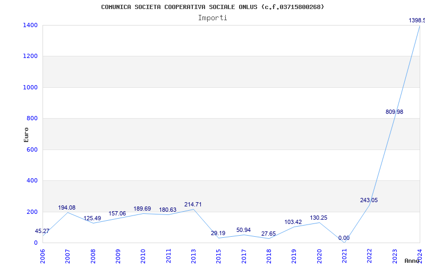Select the 2021 x-axis year label
This screenshot has width=425, height=266.
[x=344, y=256]
